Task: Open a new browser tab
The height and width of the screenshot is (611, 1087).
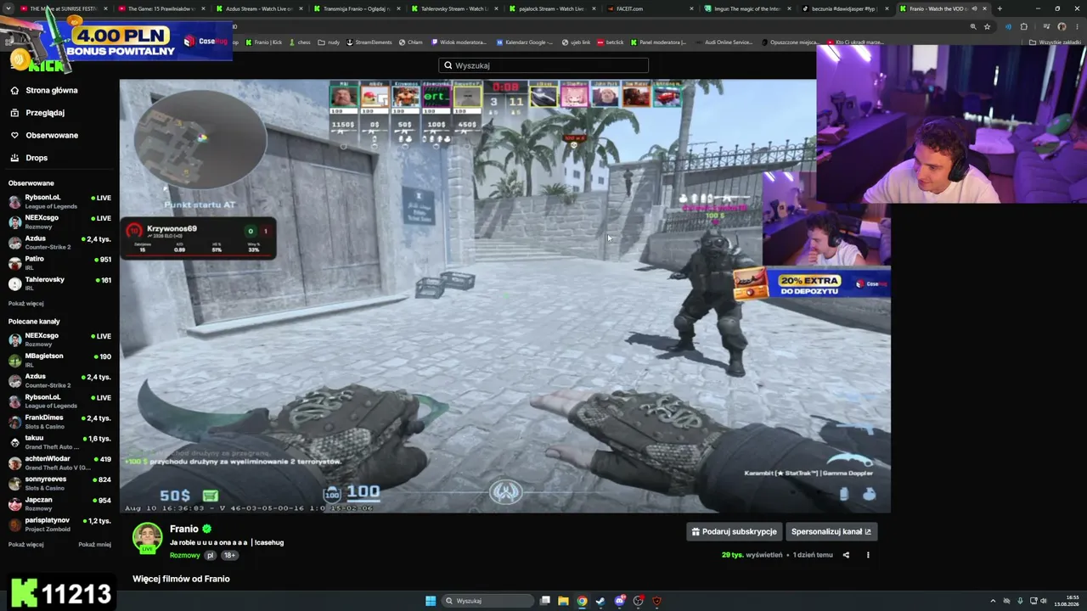Action: click(x=1000, y=8)
